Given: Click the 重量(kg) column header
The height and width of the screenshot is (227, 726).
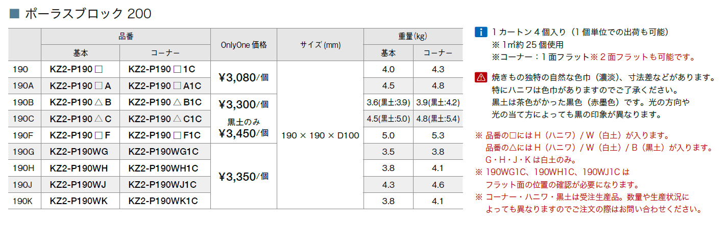Looking at the screenshot, I should tap(413, 37).
